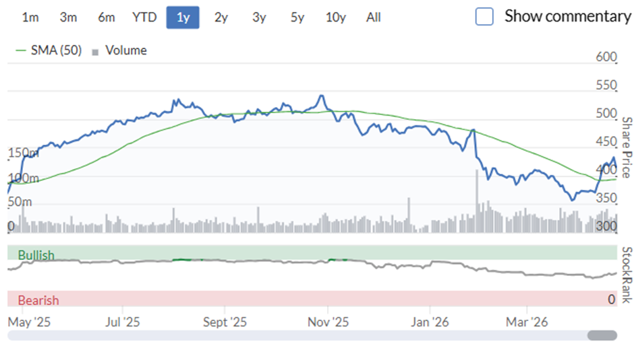Click the tallest volume spike bar
634x350 pixels.
[477, 201]
